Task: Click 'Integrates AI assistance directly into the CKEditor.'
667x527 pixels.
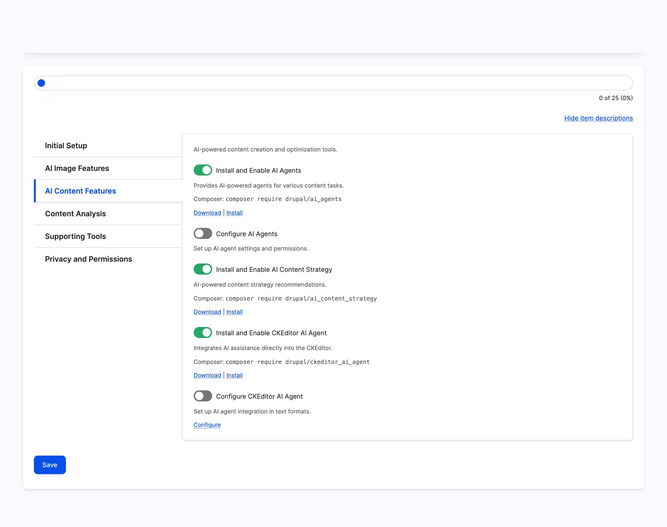Action: pos(263,348)
